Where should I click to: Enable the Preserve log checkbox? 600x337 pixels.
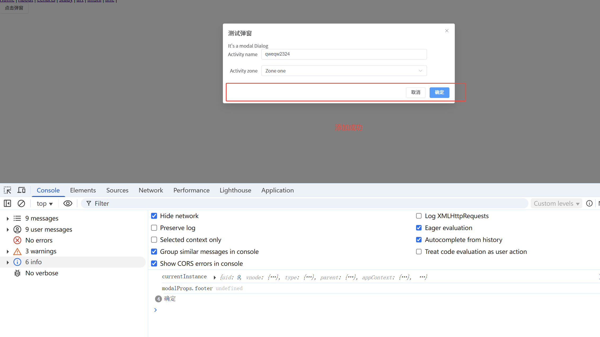pos(154,228)
